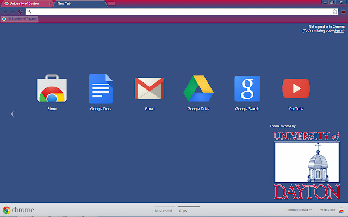
Task: Expand the Recently closed dropdown
Action: 299,210
